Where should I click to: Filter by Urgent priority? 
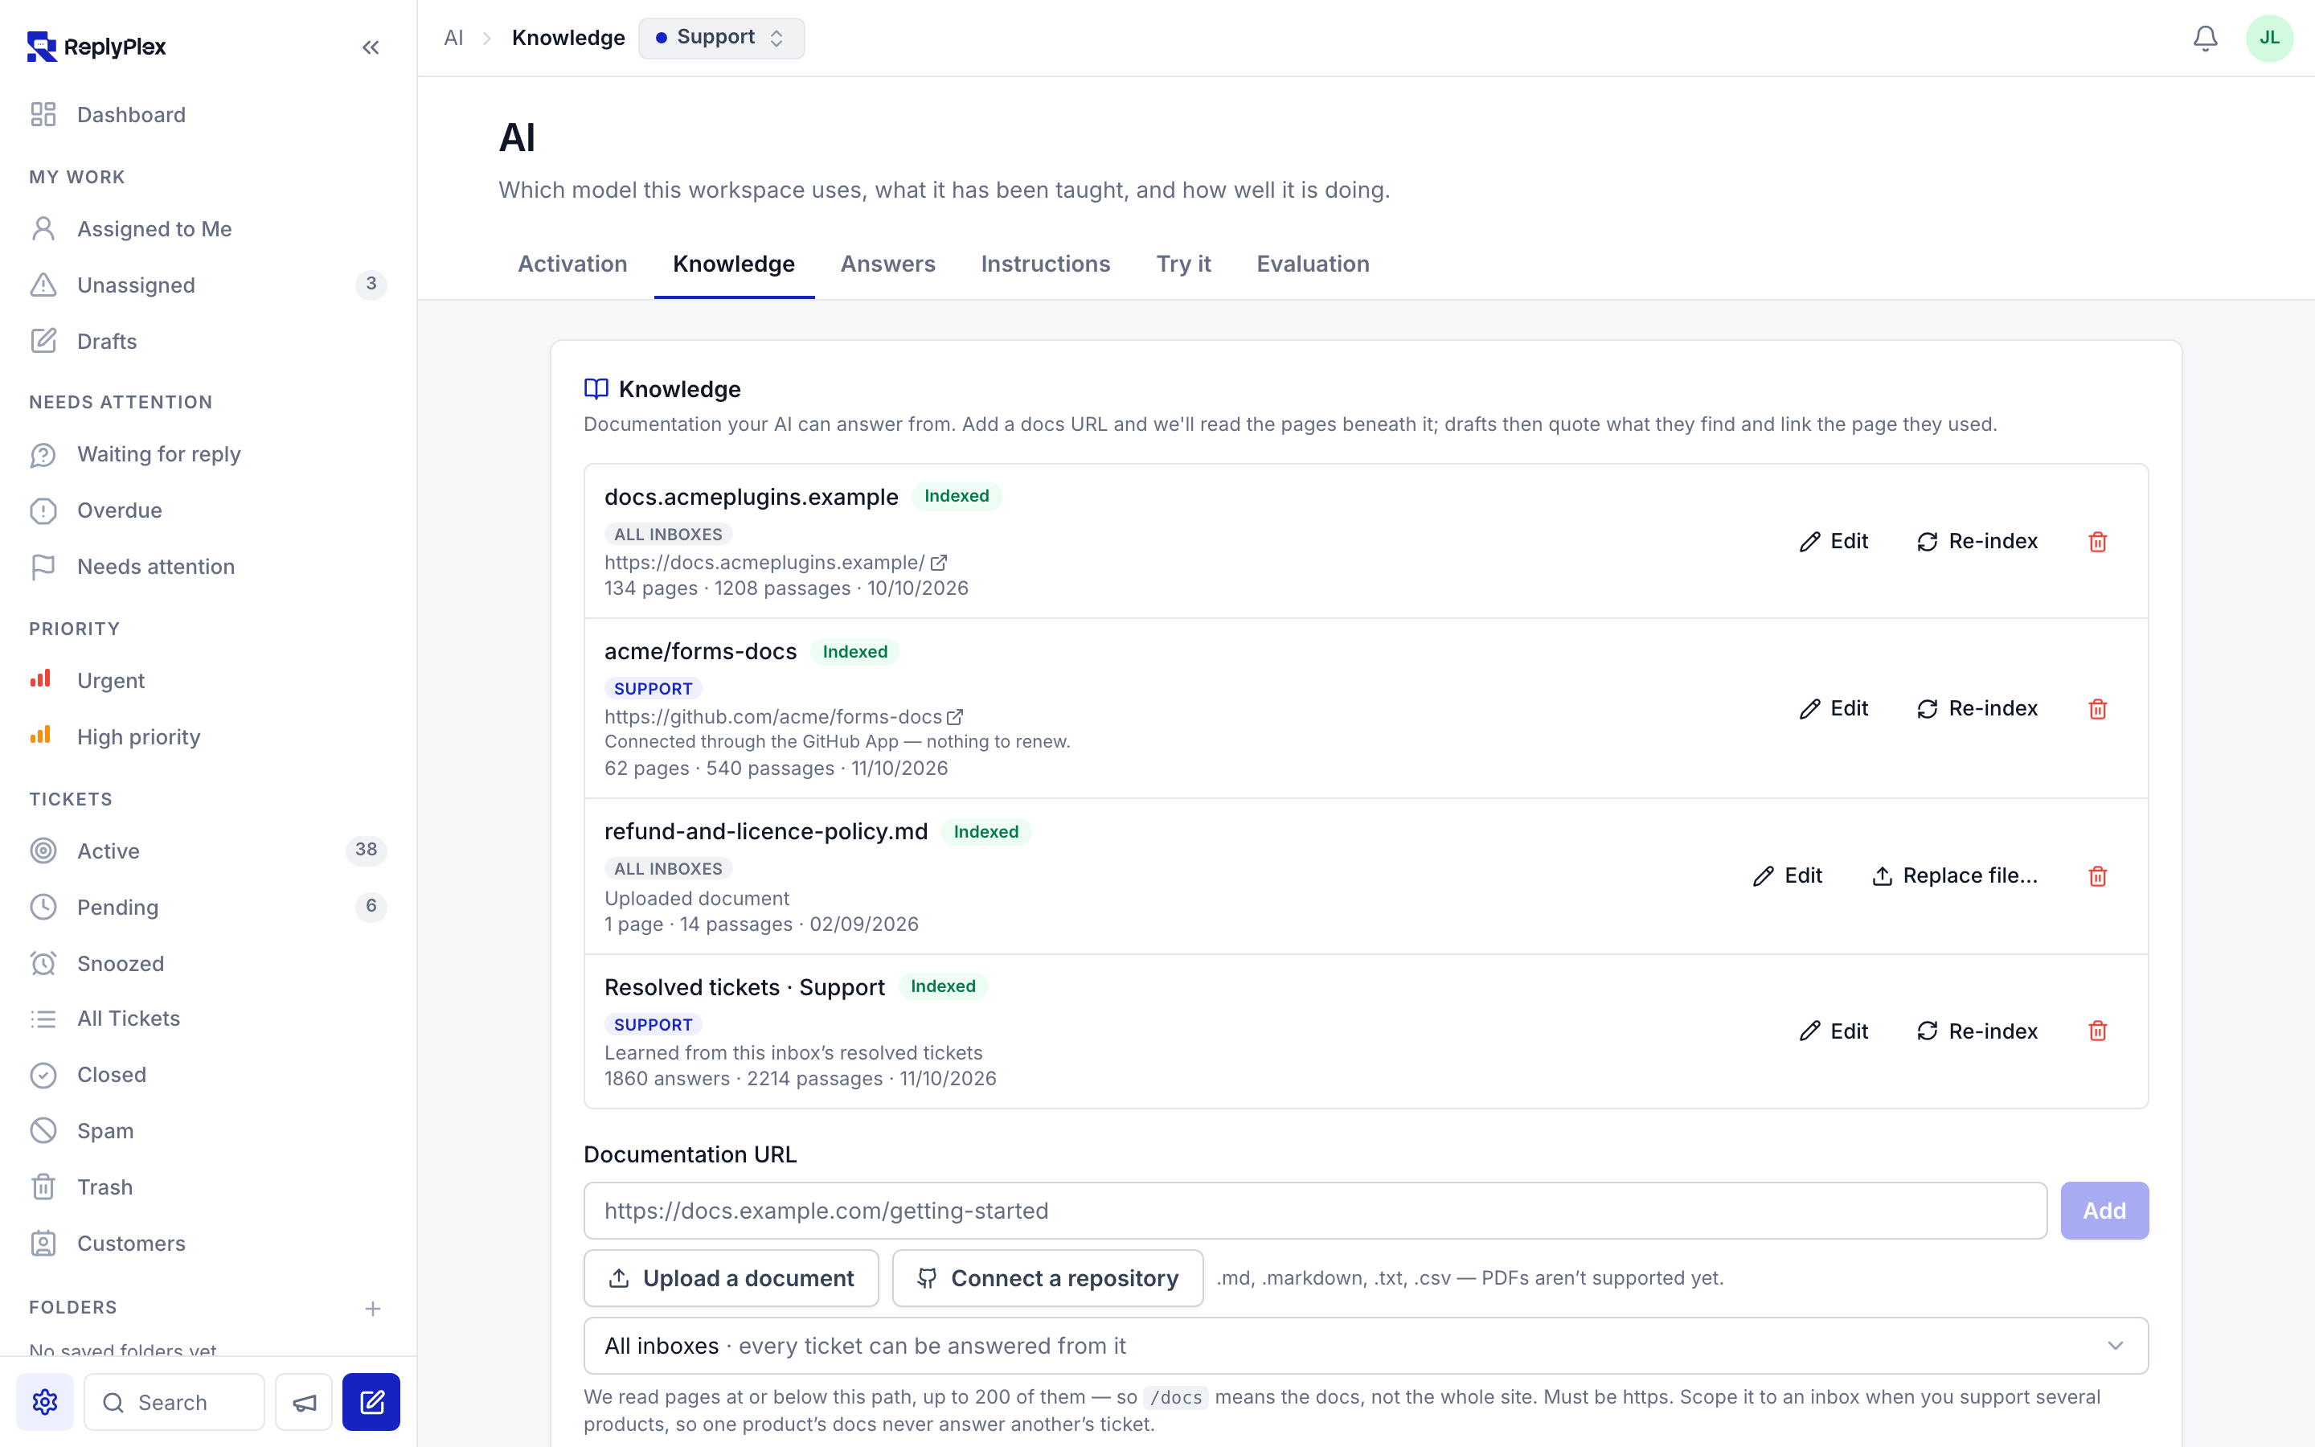pyautogui.click(x=207, y=680)
